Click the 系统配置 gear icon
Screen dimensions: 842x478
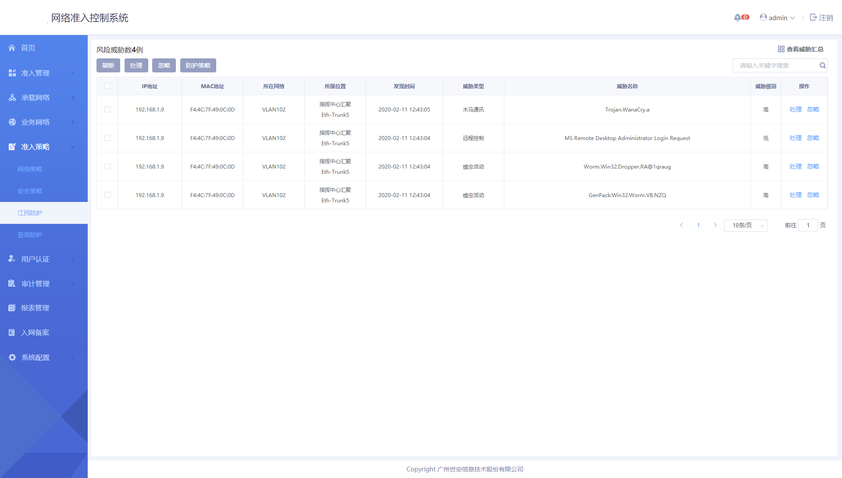(12, 357)
